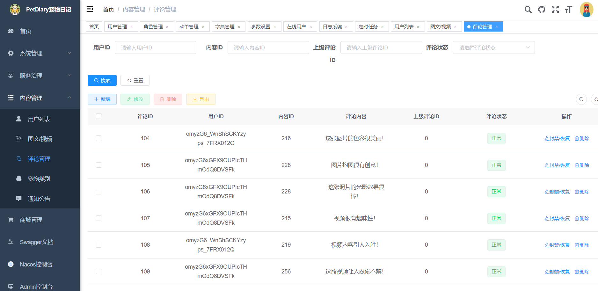Viewport: 598px width, 291px height.
Task: Close the 日志系统 tab
Action: click(346, 27)
